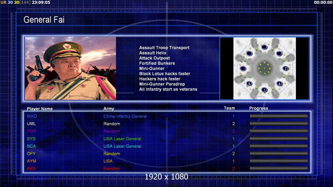Image resolution: width=333 pixels, height=187 pixels.
Task: Select player name AKA
Action: [31, 169]
